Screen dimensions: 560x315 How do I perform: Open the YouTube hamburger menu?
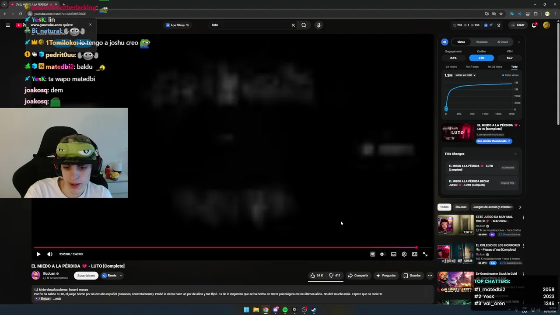pos(7,25)
